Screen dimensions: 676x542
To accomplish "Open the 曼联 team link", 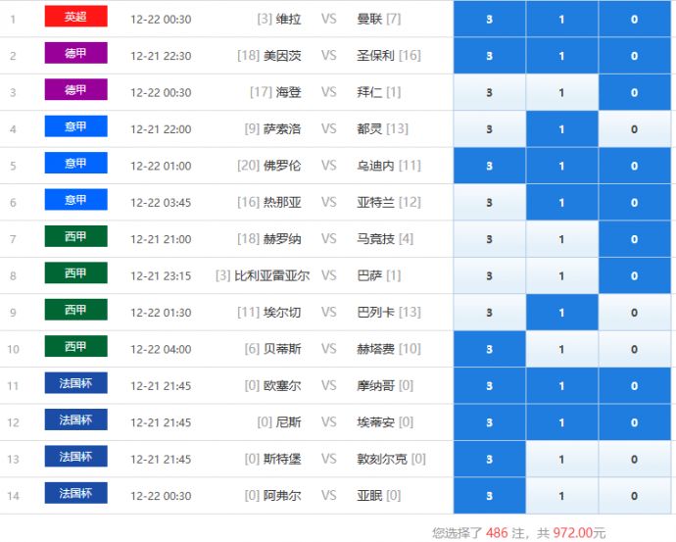I will click(370, 20).
